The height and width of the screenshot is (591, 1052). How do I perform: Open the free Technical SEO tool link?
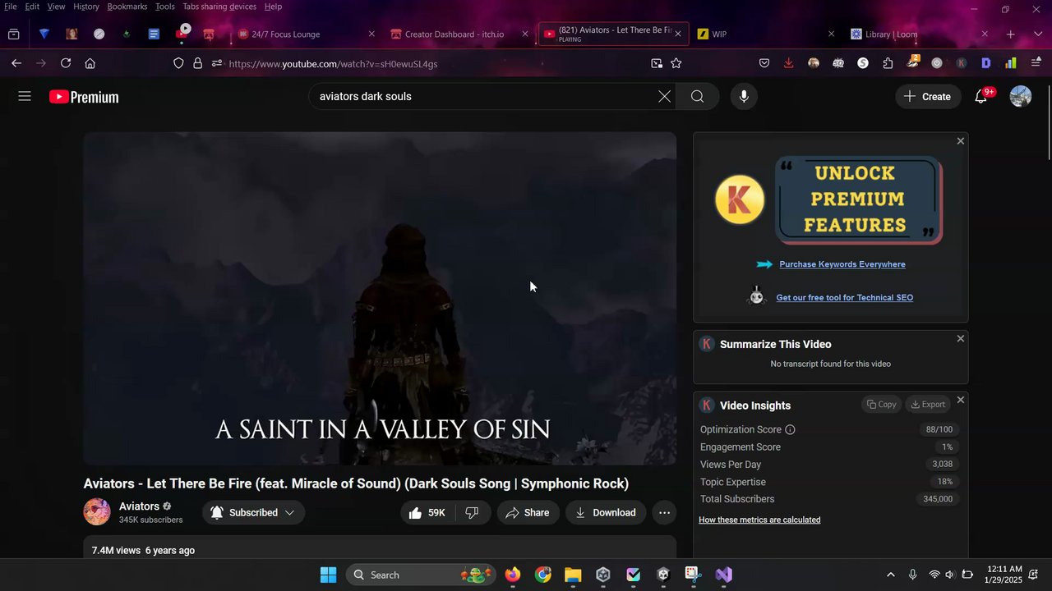(845, 298)
